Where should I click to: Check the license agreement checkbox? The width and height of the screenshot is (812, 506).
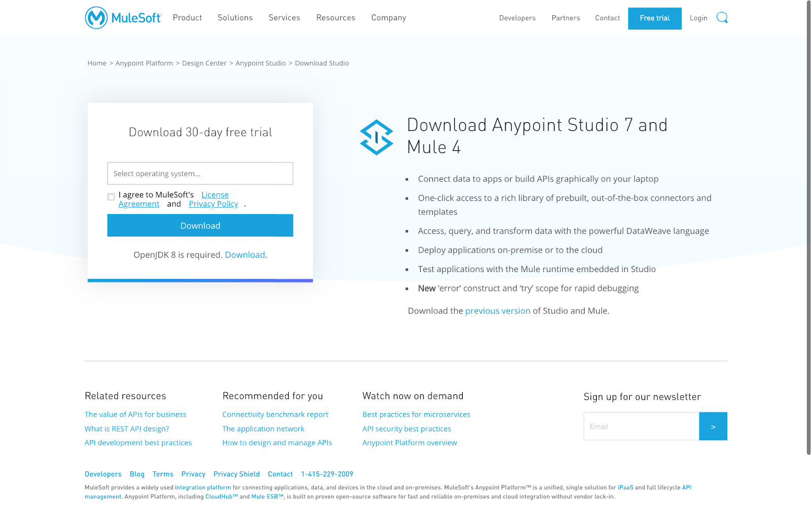111,197
